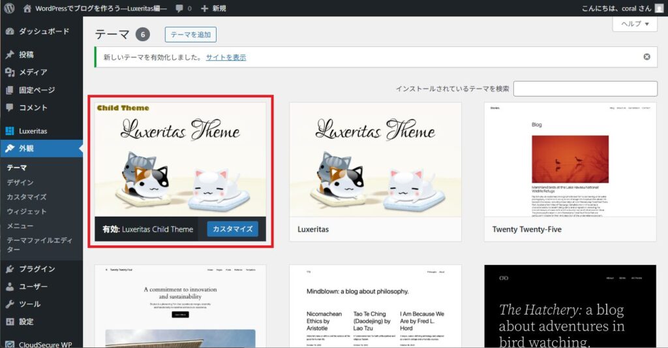
Task: Open the デザイン submenu item
Action: 20,182
